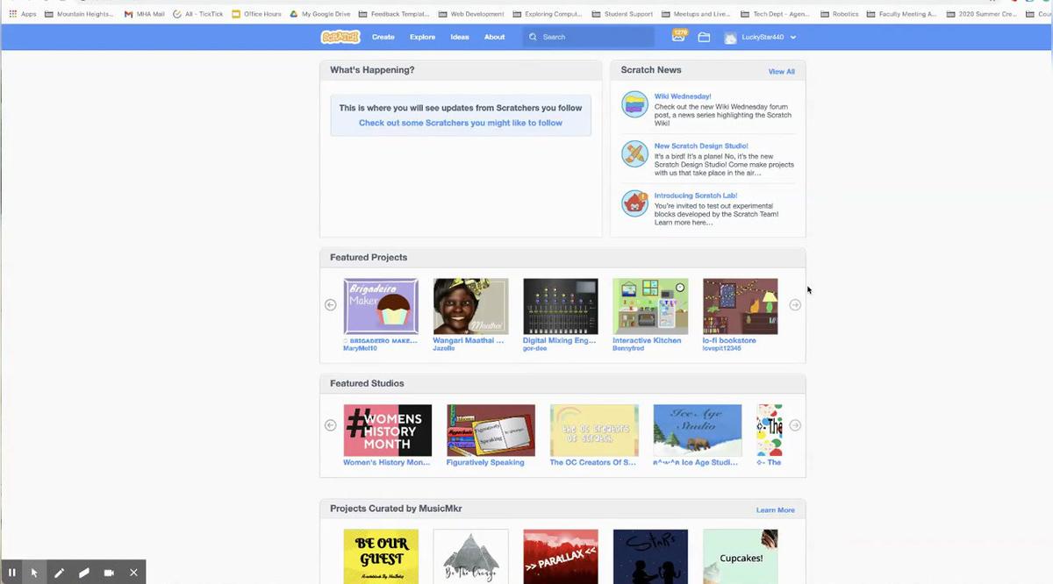Open the Wiki Wednesday news icon
1053x584 pixels.
634,104
